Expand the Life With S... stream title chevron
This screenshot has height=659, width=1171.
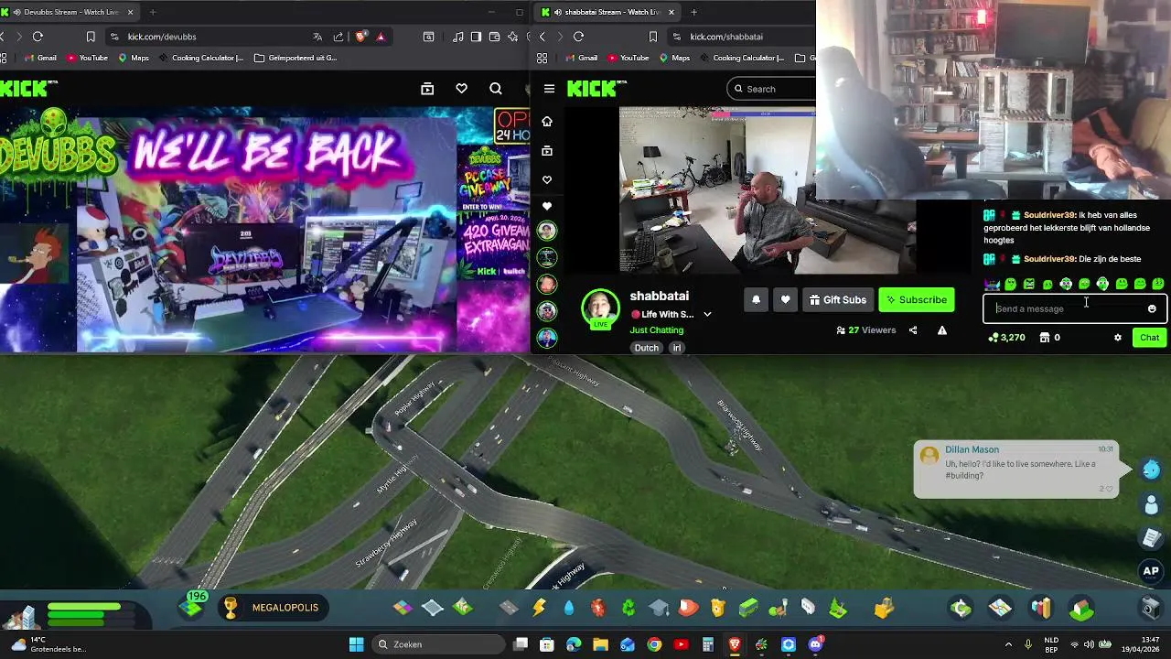click(x=707, y=314)
